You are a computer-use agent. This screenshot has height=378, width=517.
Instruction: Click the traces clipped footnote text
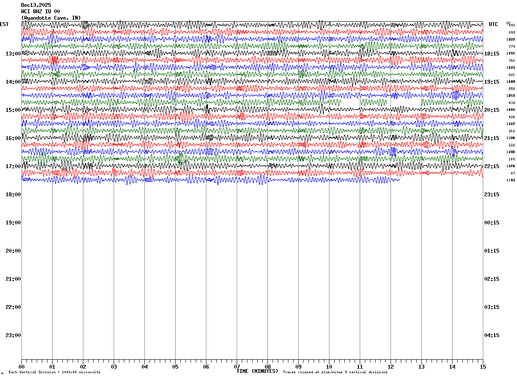(335, 372)
